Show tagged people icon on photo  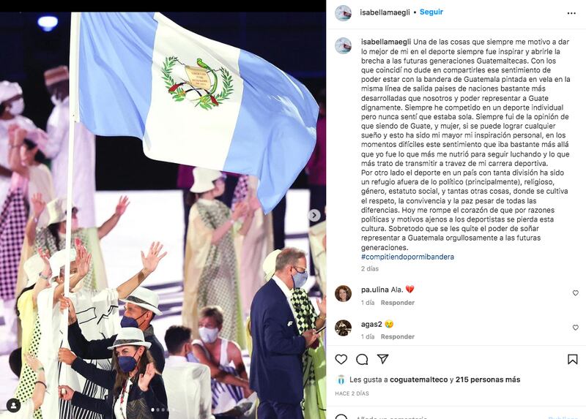(14, 405)
